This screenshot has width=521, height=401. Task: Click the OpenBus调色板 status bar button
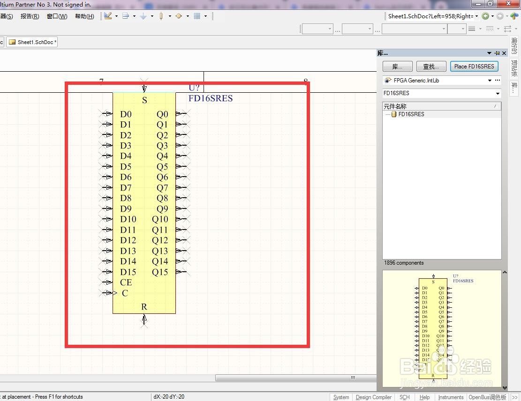coord(487,397)
